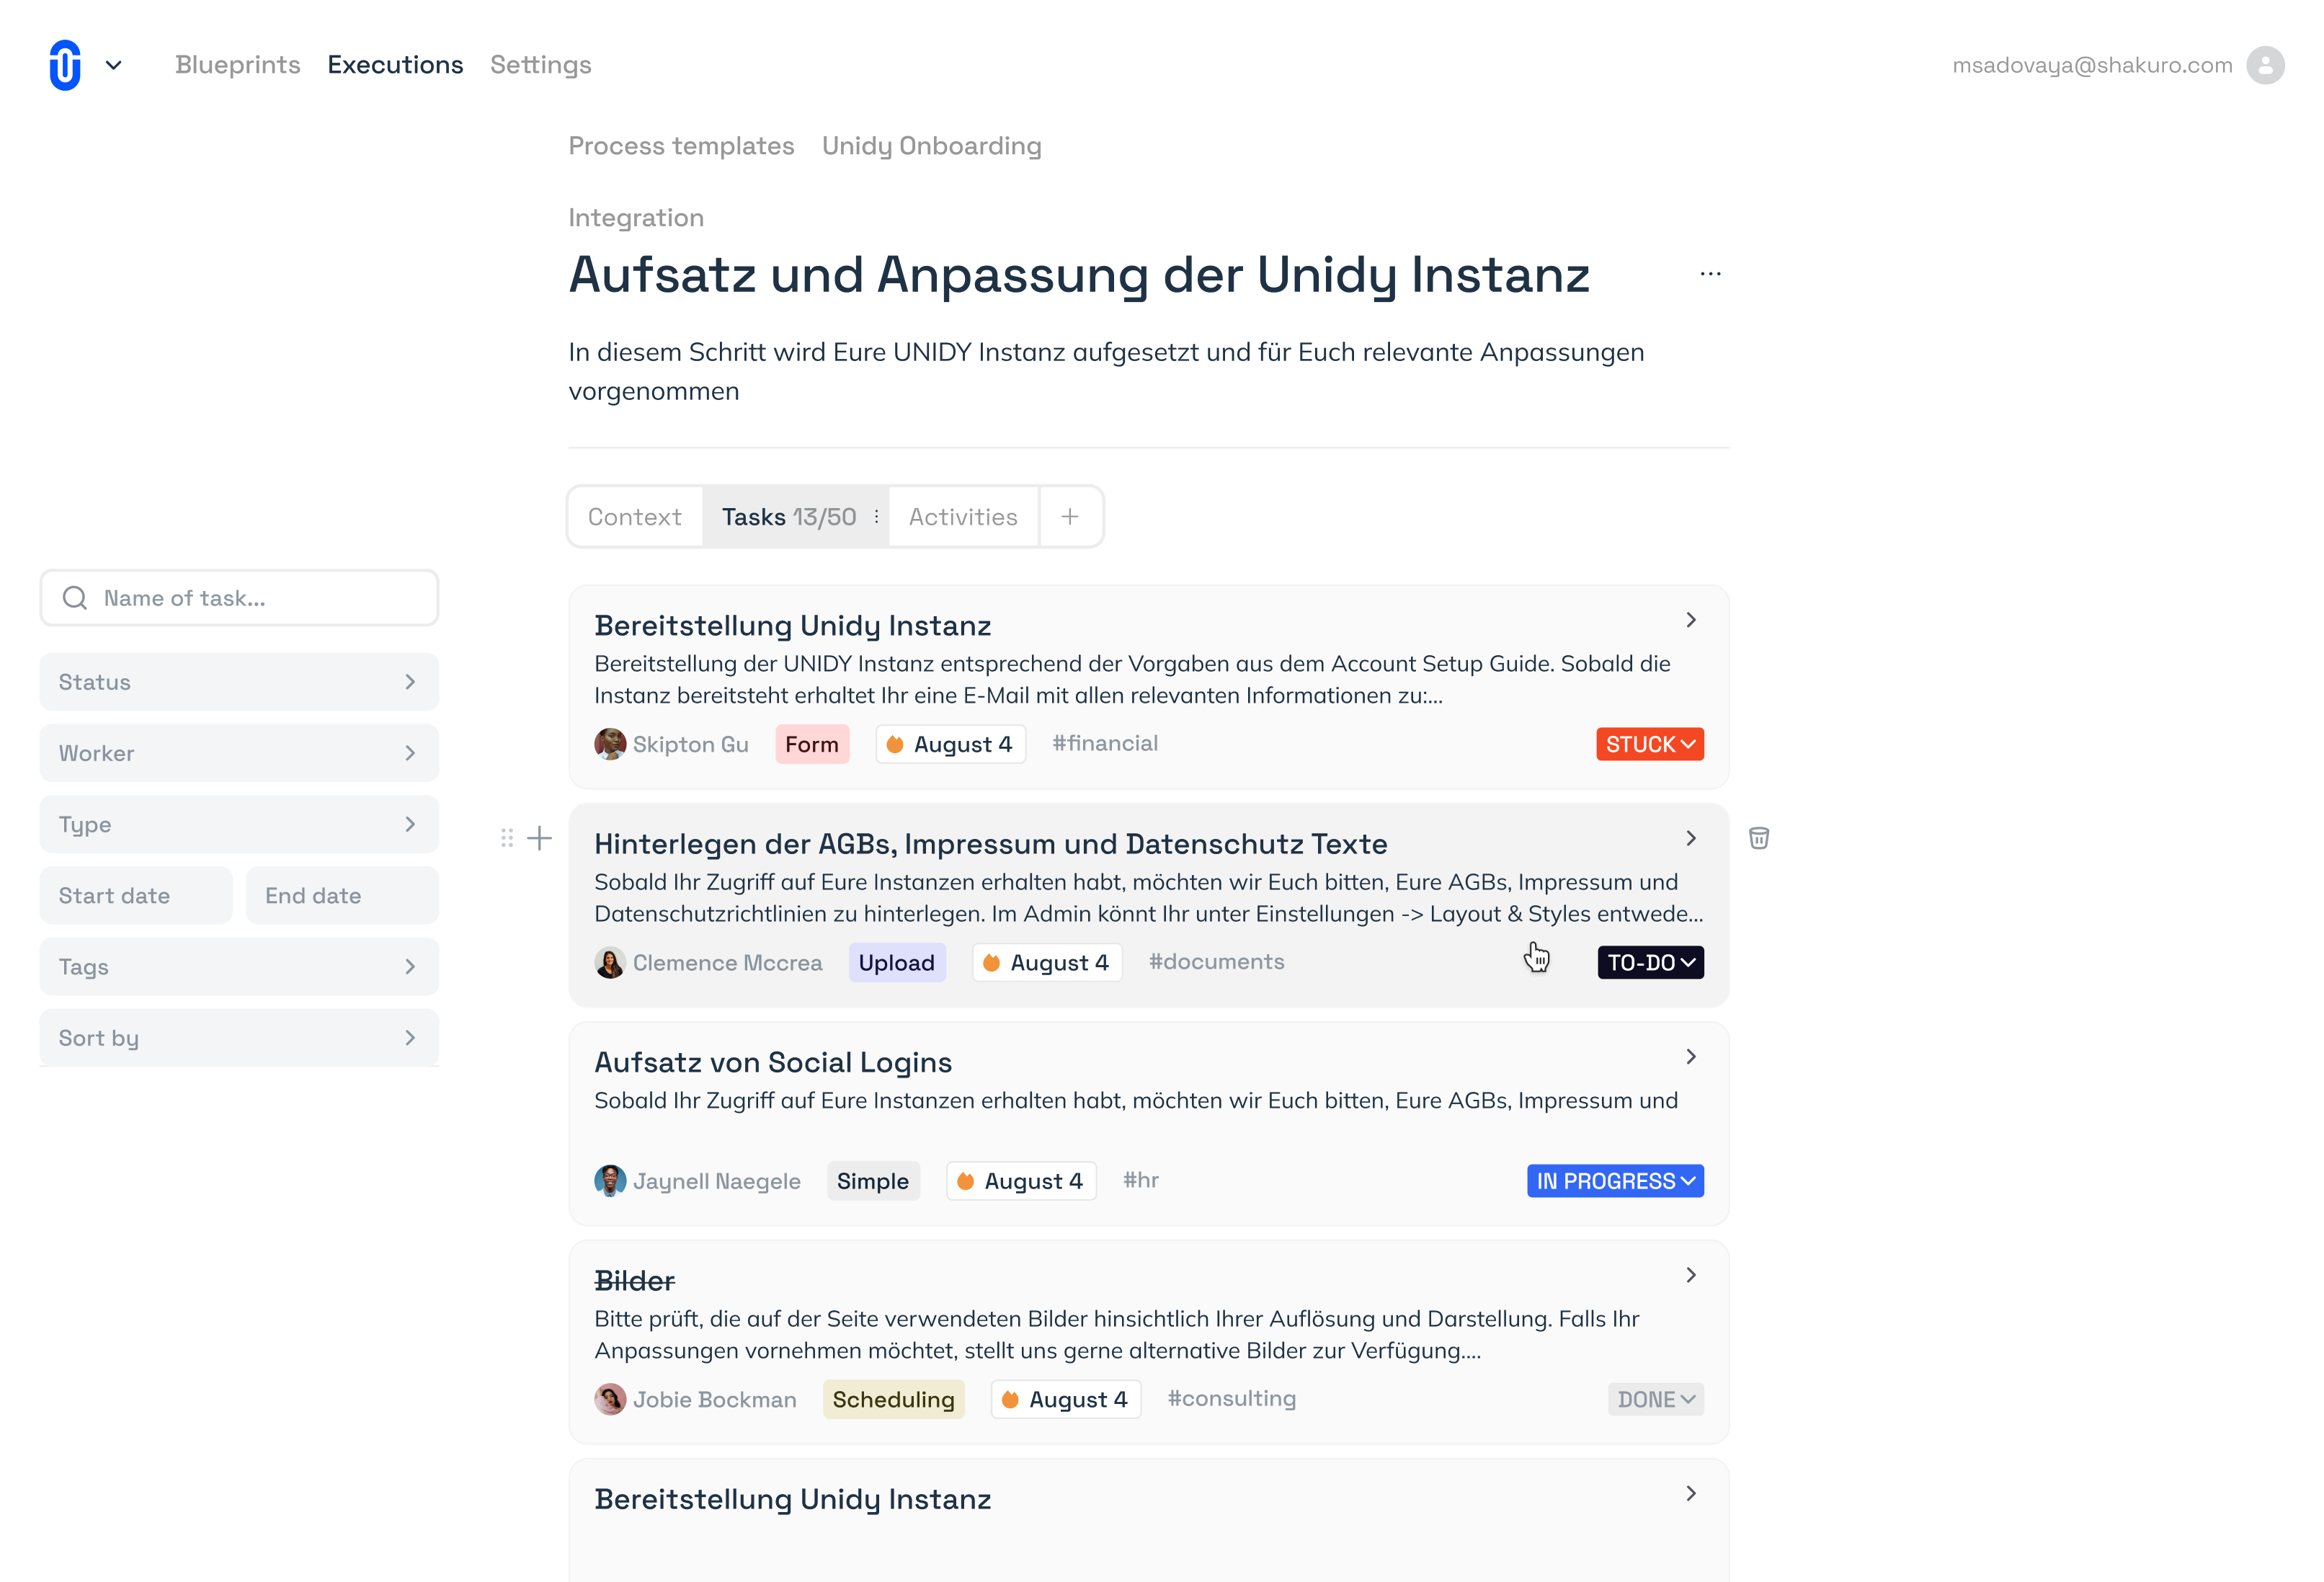Click the Unidy logo icon

tap(65, 65)
